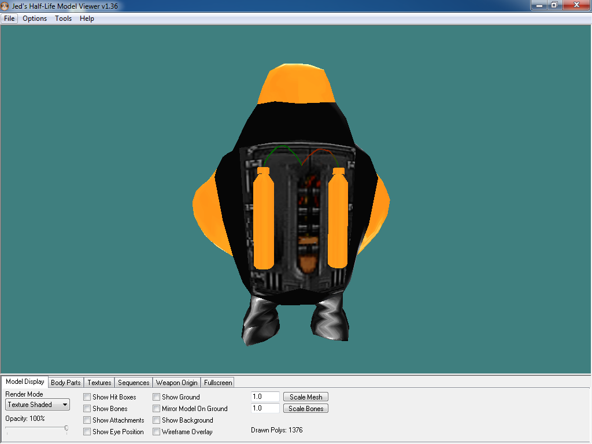Click the app icon in the title bar
The width and height of the screenshot is (592, 444).
coord(5,6)
